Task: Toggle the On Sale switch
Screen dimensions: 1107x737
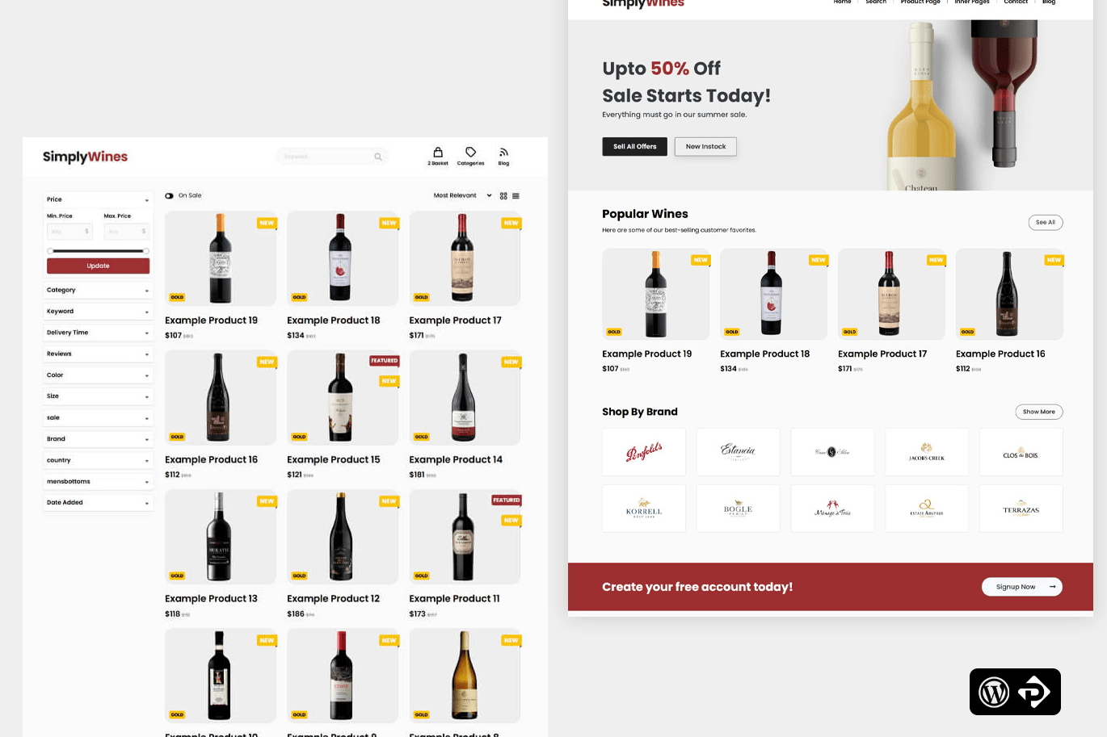Action: pos(169,195)
